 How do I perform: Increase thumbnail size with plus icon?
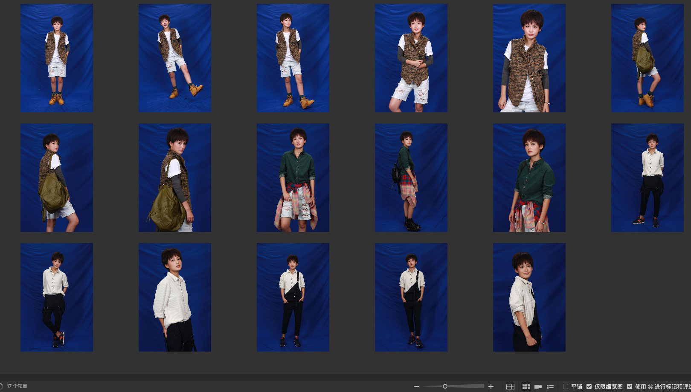pyautogui.click(x=491, y=386)
